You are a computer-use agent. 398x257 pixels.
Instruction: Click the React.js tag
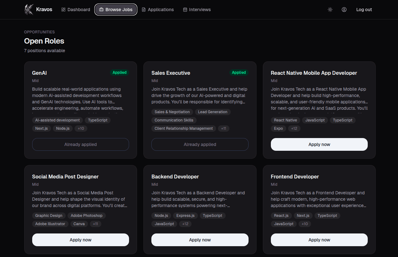pyautogui.click(x=281, y=216)
